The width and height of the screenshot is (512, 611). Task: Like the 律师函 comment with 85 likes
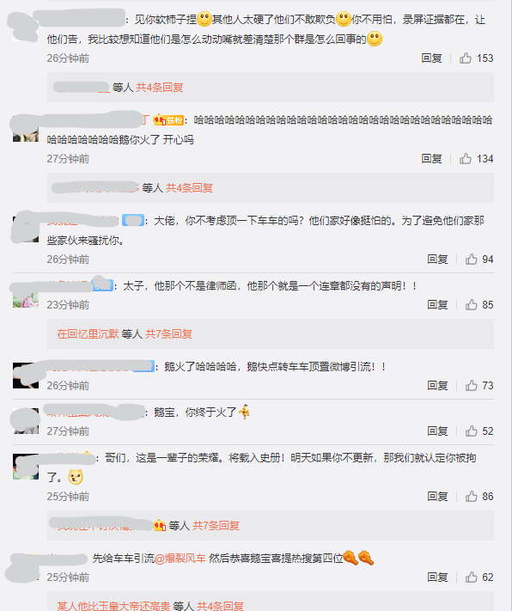point(471,305)
